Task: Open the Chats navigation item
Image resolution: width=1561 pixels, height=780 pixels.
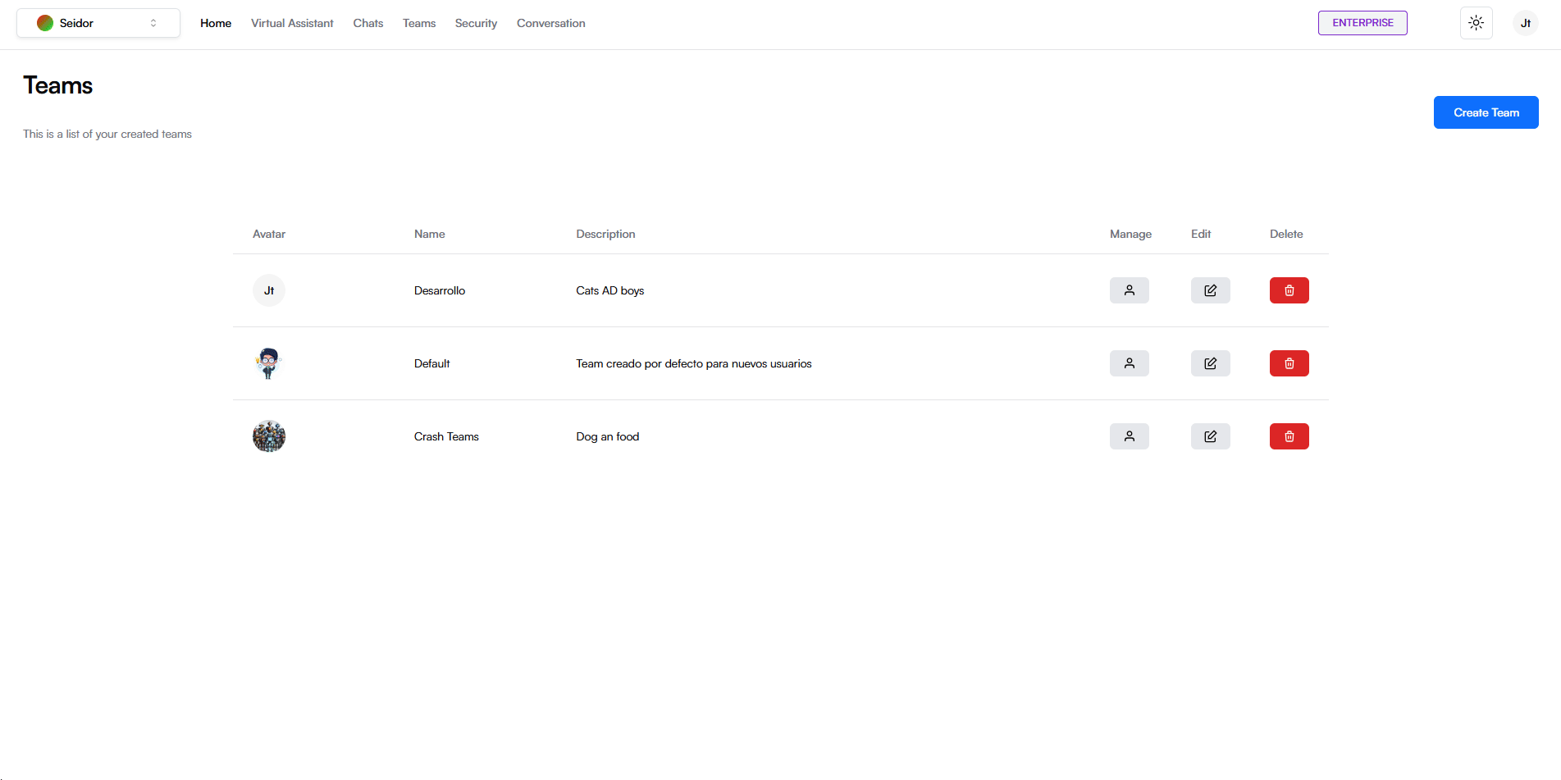Action: (367, 23)
